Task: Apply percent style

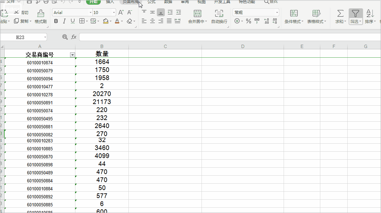Action: pyautogui.click(x=248, y=21)
